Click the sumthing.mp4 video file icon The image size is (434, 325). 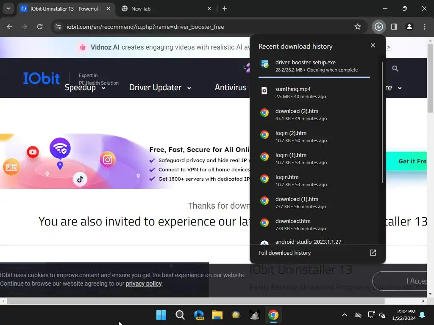264,91
